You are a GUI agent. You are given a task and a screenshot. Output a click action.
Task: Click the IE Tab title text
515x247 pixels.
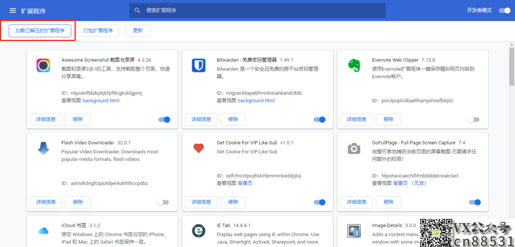click(x=224, y=226)
